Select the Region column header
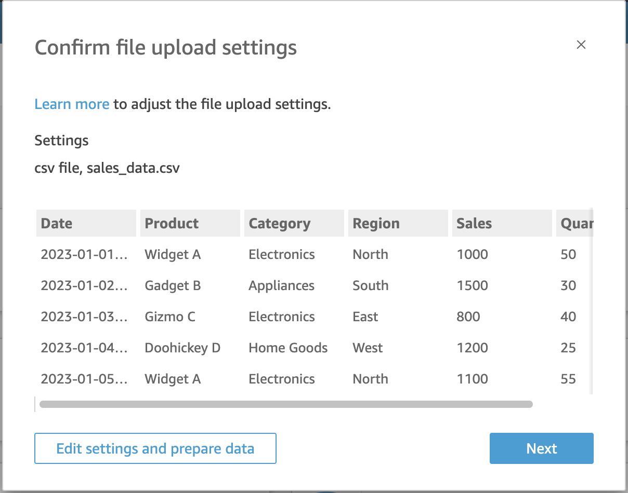628x493 pixels. click(x=398, y=223)
